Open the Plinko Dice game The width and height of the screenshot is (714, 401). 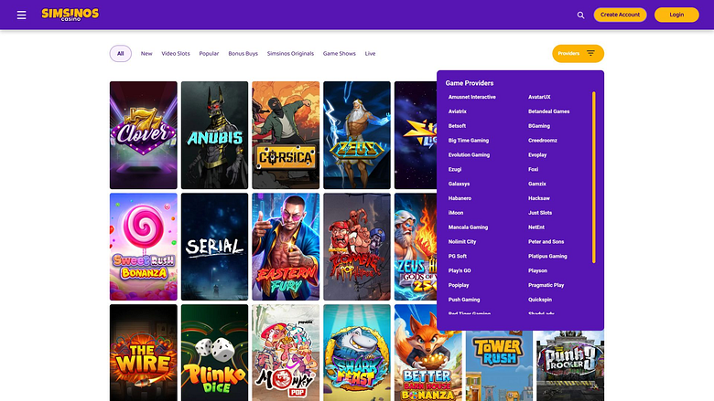(x=214, y=353)
